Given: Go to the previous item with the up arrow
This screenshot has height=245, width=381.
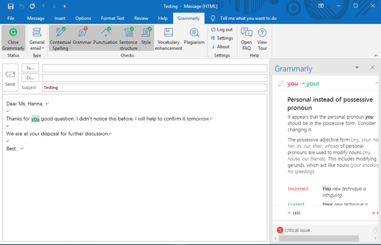Looking at the screenshot, I should pos(43,6).
